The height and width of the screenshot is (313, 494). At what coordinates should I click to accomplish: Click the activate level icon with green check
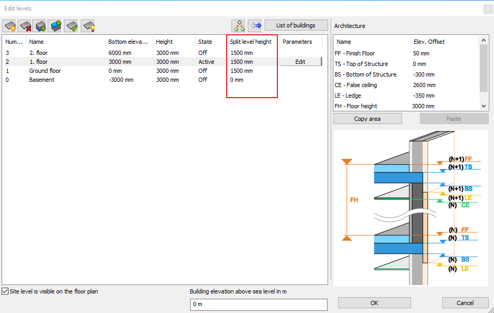tap(71, 26)
